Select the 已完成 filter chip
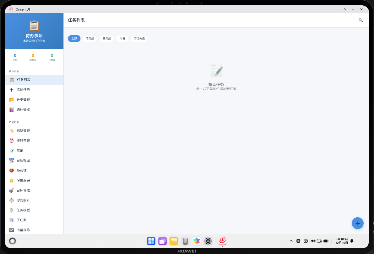374x254 pixels. 107,39
